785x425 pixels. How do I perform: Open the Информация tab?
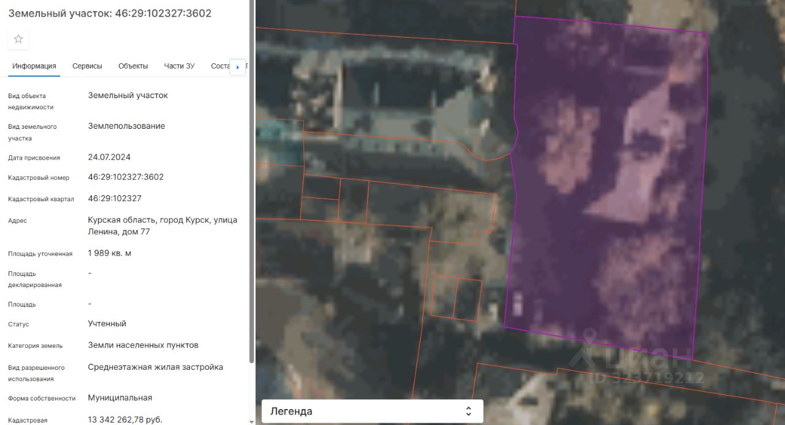point(34,66)
